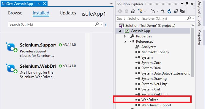Select the System.Xml reference
Viewport: 205px width, 109px height.
(x=151, y=89)
